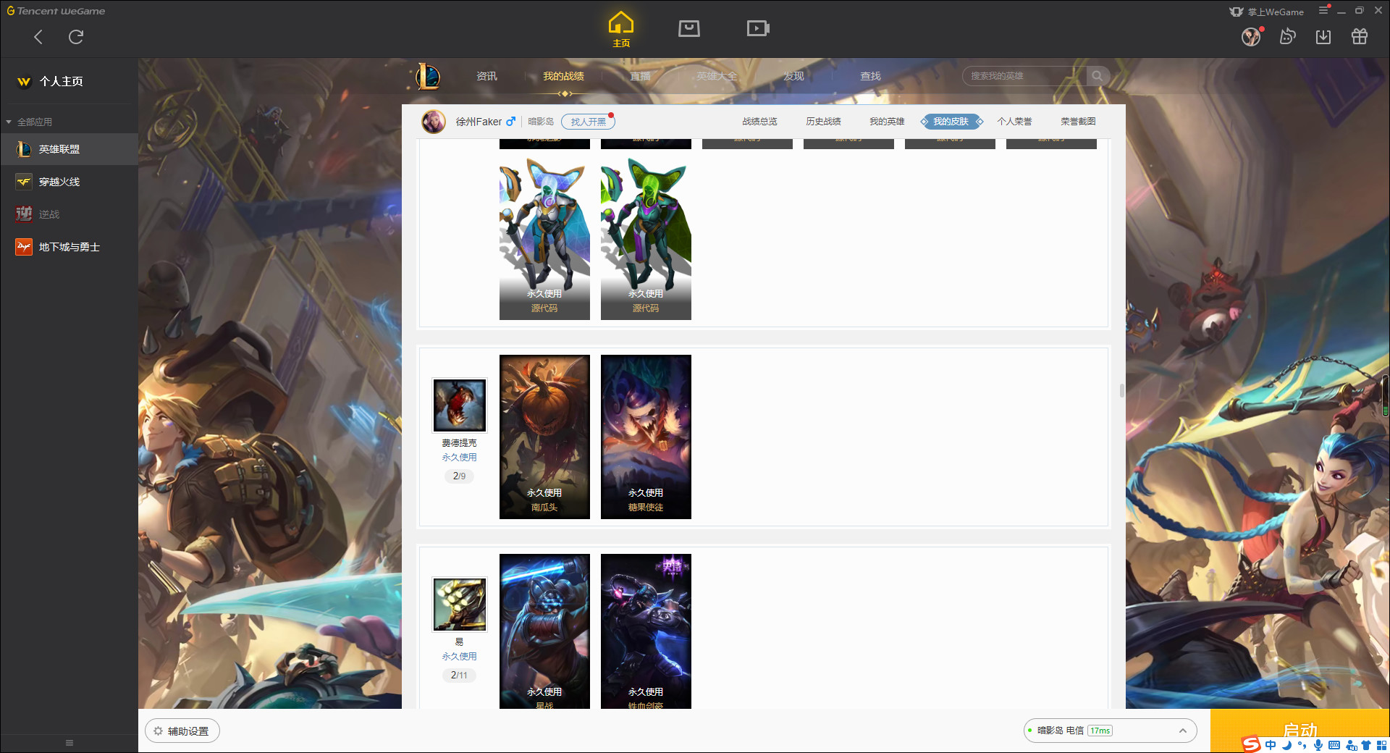
Task: Open the 我的战绩 tab
Action: [x=563, y=76]
